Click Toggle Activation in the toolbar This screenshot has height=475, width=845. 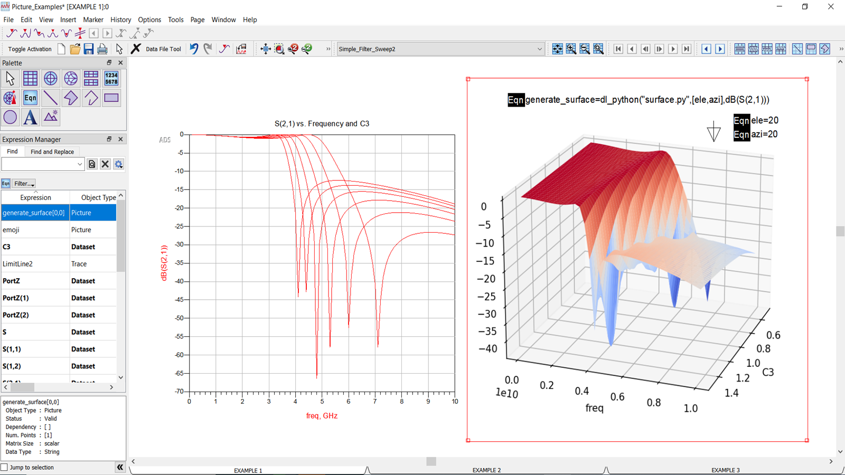pyautogui.click(x=29, y=49)
